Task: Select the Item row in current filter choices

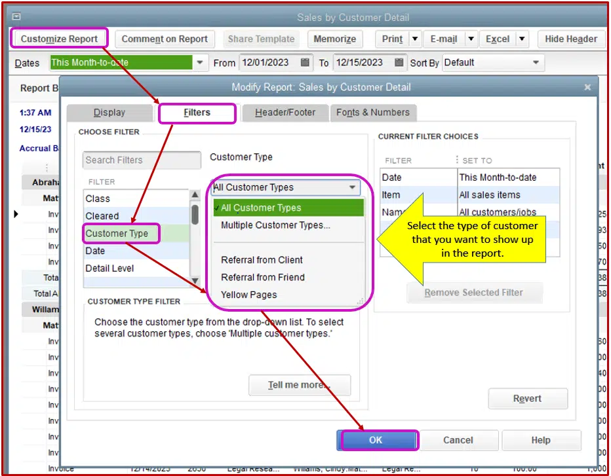Action: [469, 195]
